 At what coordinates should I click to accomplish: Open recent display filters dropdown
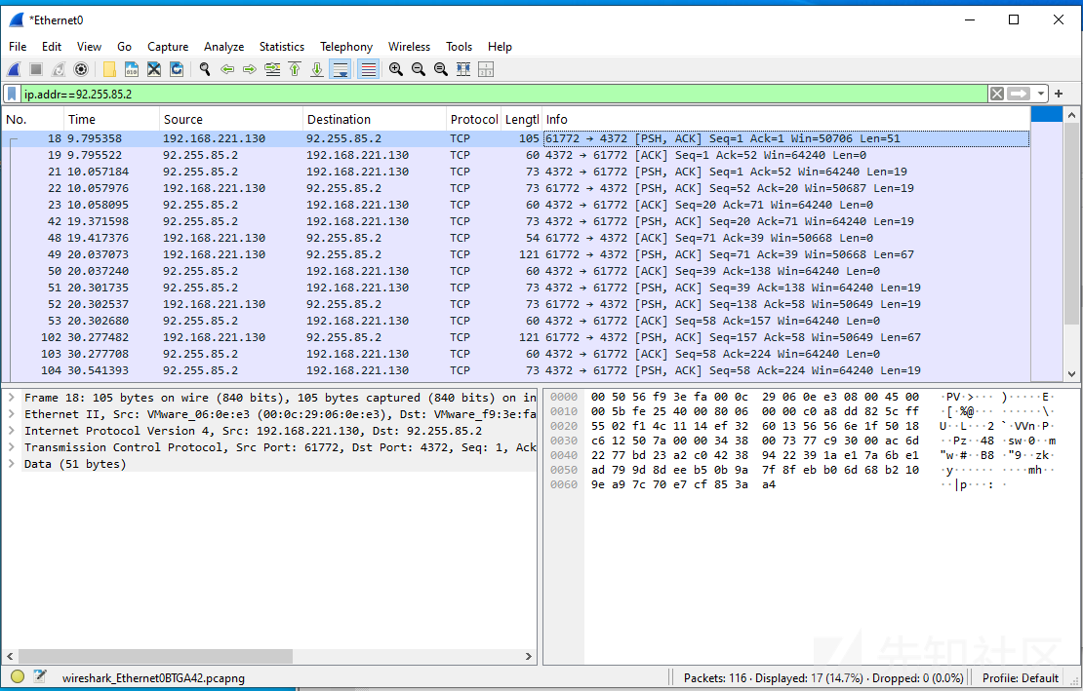pos(1040,94)
